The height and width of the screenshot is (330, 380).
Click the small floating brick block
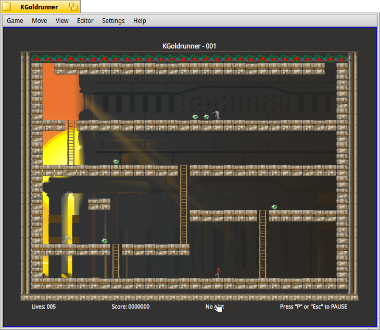99,204
